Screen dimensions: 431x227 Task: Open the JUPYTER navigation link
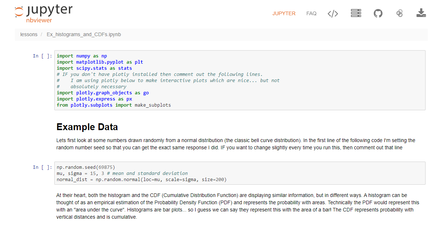[x=284, y=13]
